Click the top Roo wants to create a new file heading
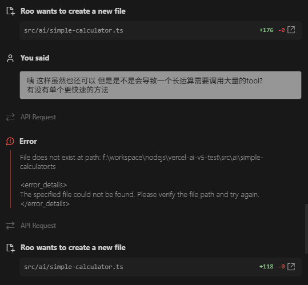 [73, 11]
